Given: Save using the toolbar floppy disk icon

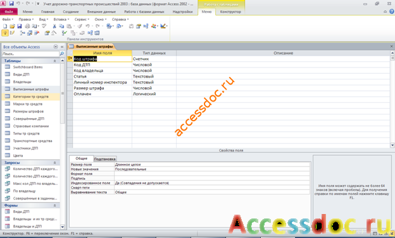Looking at the screenshot, I should pyautogui.click(x=20, y=26).
